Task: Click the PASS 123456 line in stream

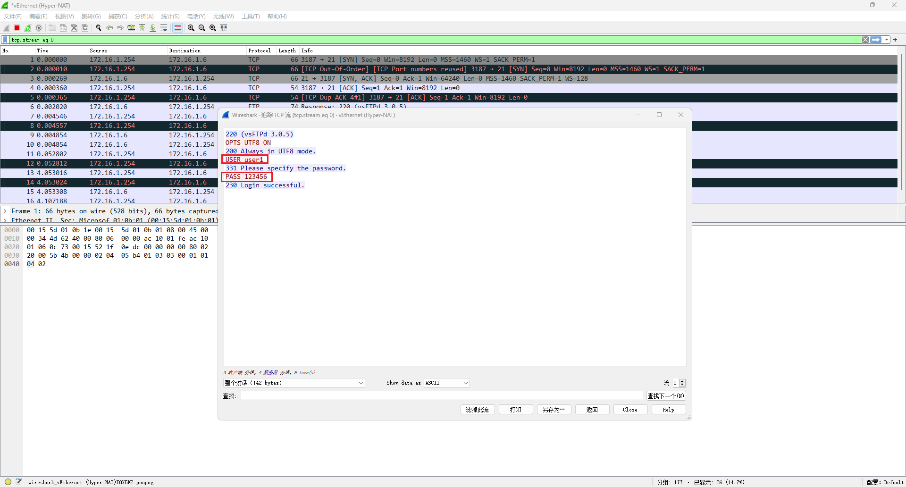Action: [246, 176]
